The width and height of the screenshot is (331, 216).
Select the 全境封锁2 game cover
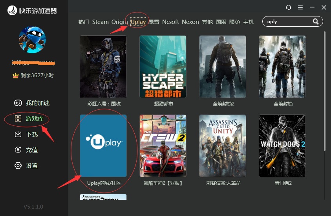click(223, 67)
